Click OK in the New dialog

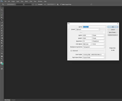tap(113, 27)
